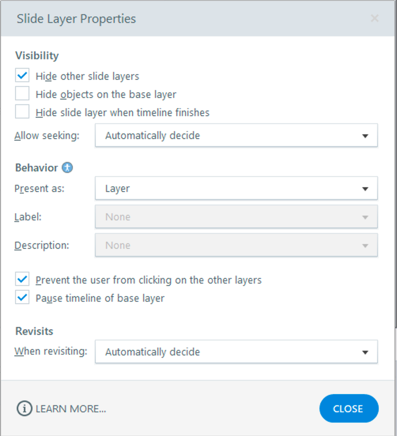Click the Visibility section heading
Screen dimensions: 397x436
[x=37, y=55]
